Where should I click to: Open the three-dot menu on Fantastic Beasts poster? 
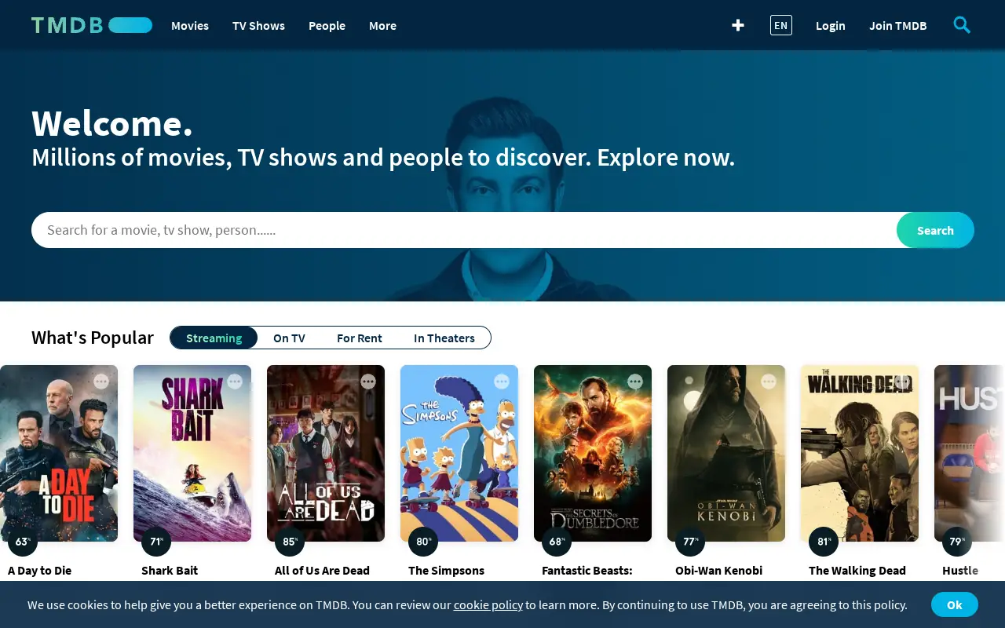pyautogui.click(x=635, y=382)
